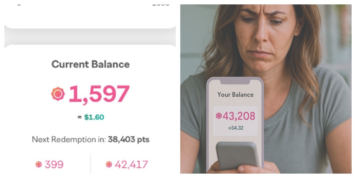Tap the =S4.32 value on phone screen
This screenshot has width=356, height=178.
pyautogui.click(x=235, y=128)
